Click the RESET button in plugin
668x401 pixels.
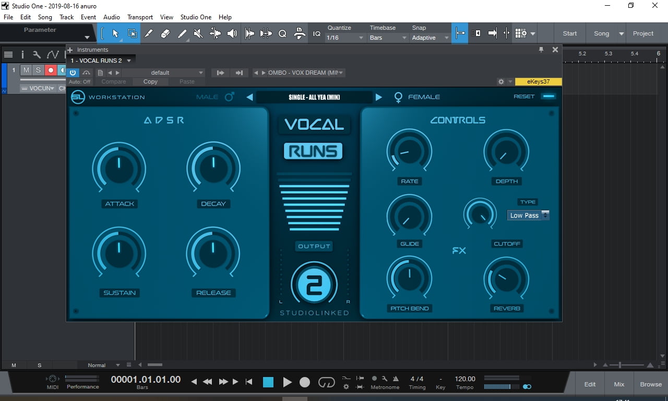click(x=524, y=97)
